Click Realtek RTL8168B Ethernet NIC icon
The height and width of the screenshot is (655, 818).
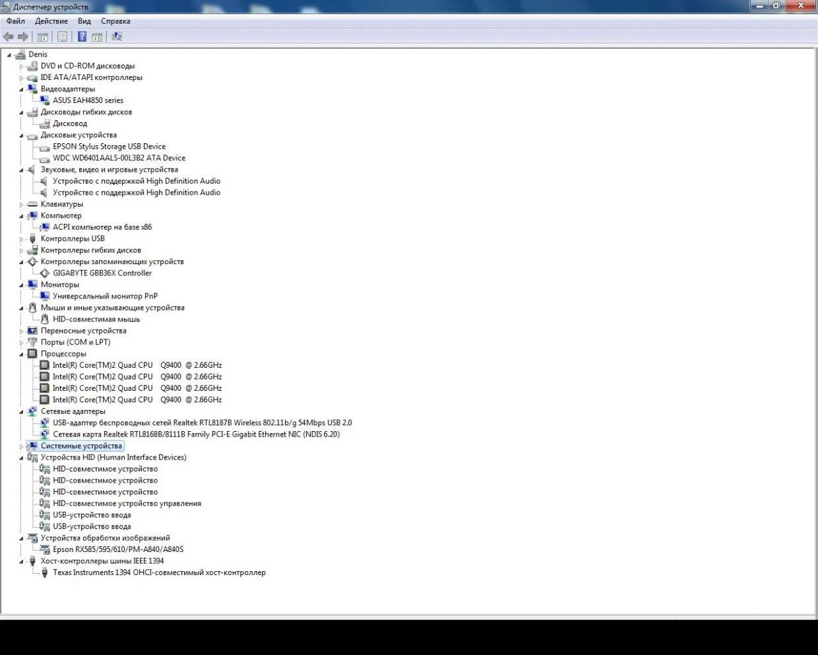tap(45, 434)
